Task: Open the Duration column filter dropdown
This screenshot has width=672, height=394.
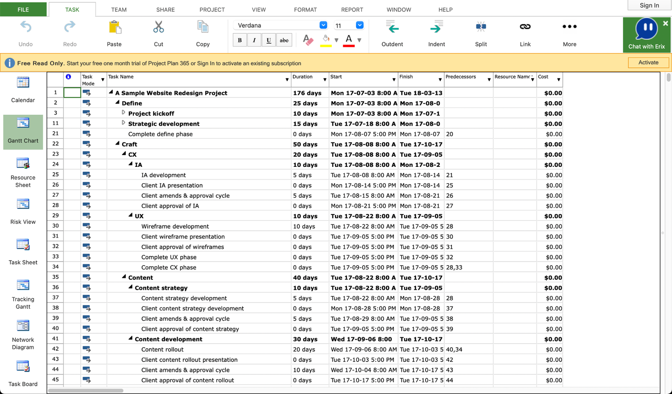Action: pyautogui.click(x=325, y=80)
